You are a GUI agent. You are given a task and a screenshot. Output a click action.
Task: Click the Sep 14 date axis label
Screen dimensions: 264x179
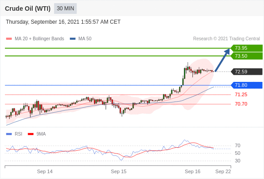(x=45, y=171)
